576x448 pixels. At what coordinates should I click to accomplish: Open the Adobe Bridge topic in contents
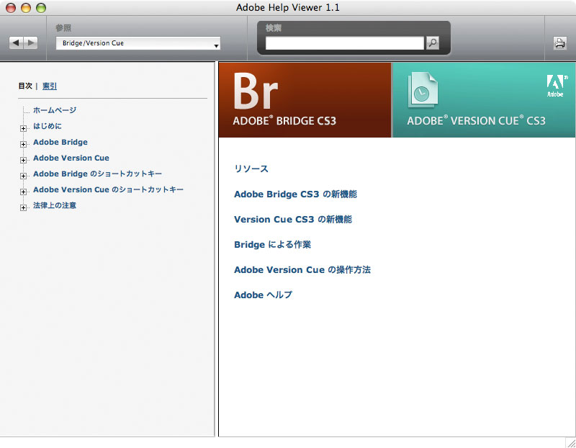point(60,142)
